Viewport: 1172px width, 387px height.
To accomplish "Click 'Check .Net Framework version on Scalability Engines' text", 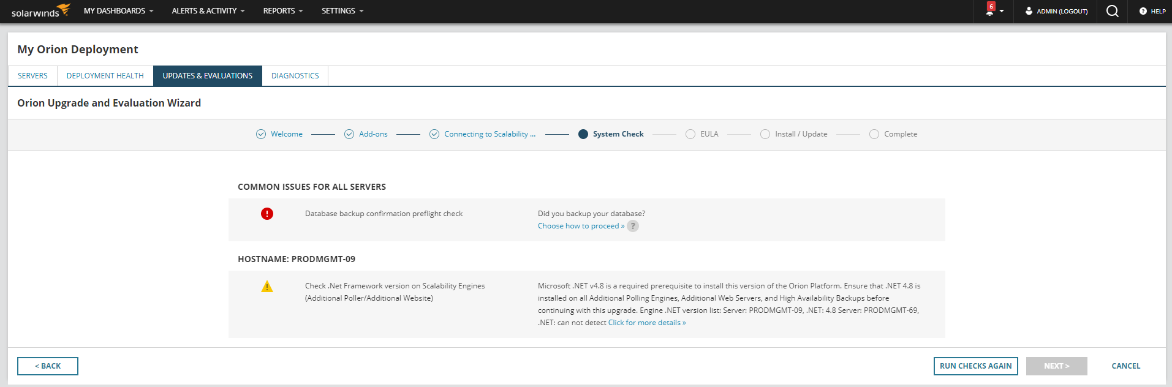I will point(395,286).
